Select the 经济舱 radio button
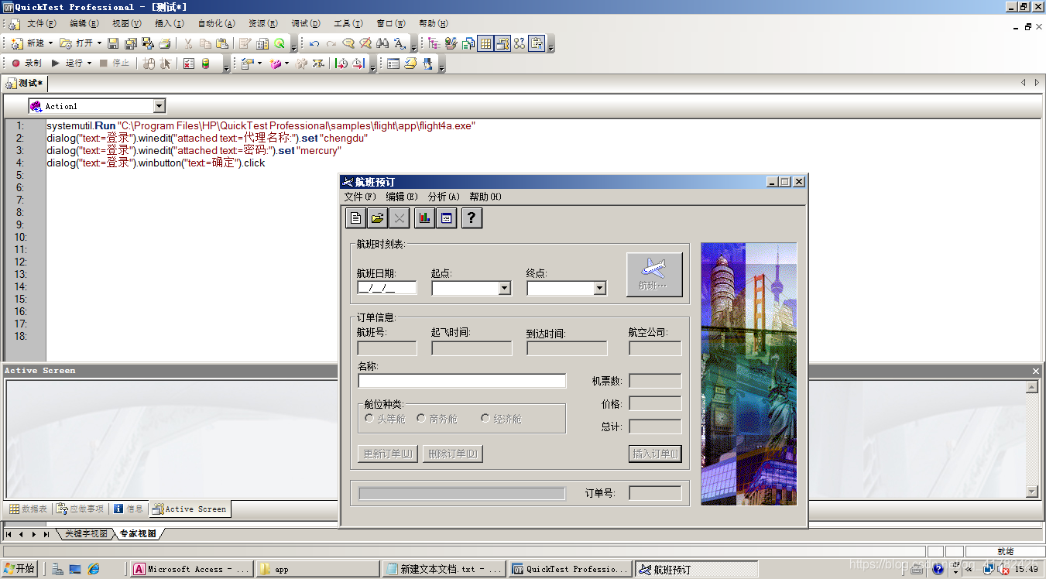 (485, 418)
